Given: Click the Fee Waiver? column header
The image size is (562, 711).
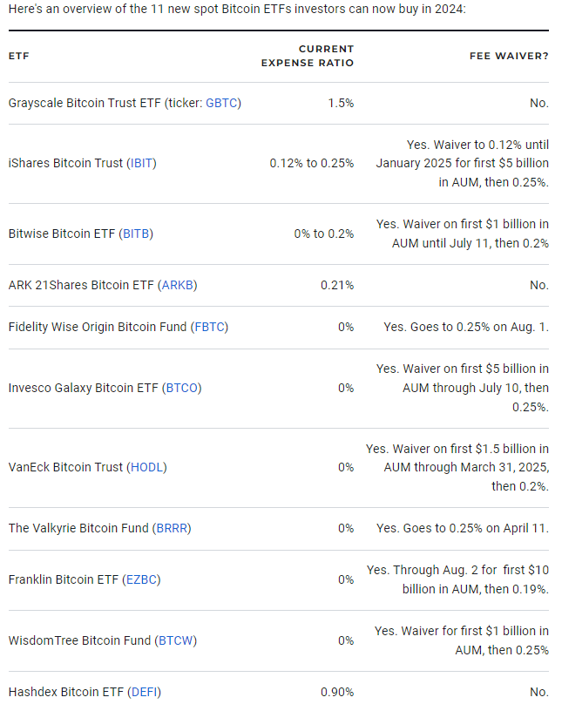Looking at the screenshot, I should [509, 57].
